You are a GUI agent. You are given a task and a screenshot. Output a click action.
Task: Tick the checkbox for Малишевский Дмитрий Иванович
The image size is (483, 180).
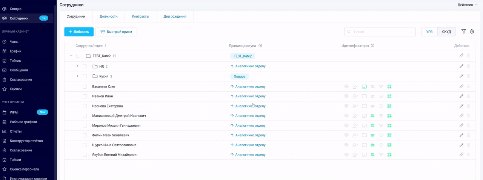(x=85, y=116)
